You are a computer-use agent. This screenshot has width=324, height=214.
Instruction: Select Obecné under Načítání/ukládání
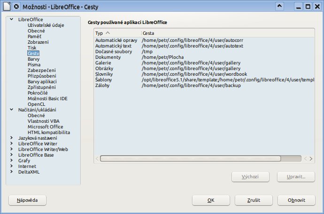point(36,116)
